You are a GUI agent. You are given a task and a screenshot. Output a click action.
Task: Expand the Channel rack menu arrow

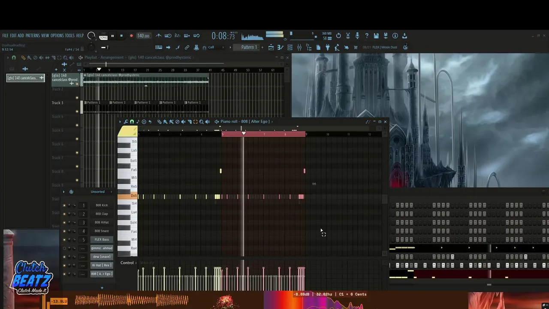point(64,192)
